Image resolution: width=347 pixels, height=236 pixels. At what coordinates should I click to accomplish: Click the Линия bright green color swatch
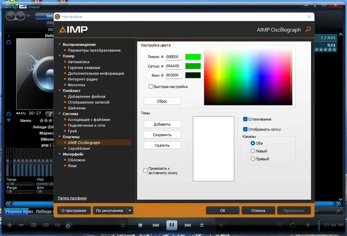[193, 57]
